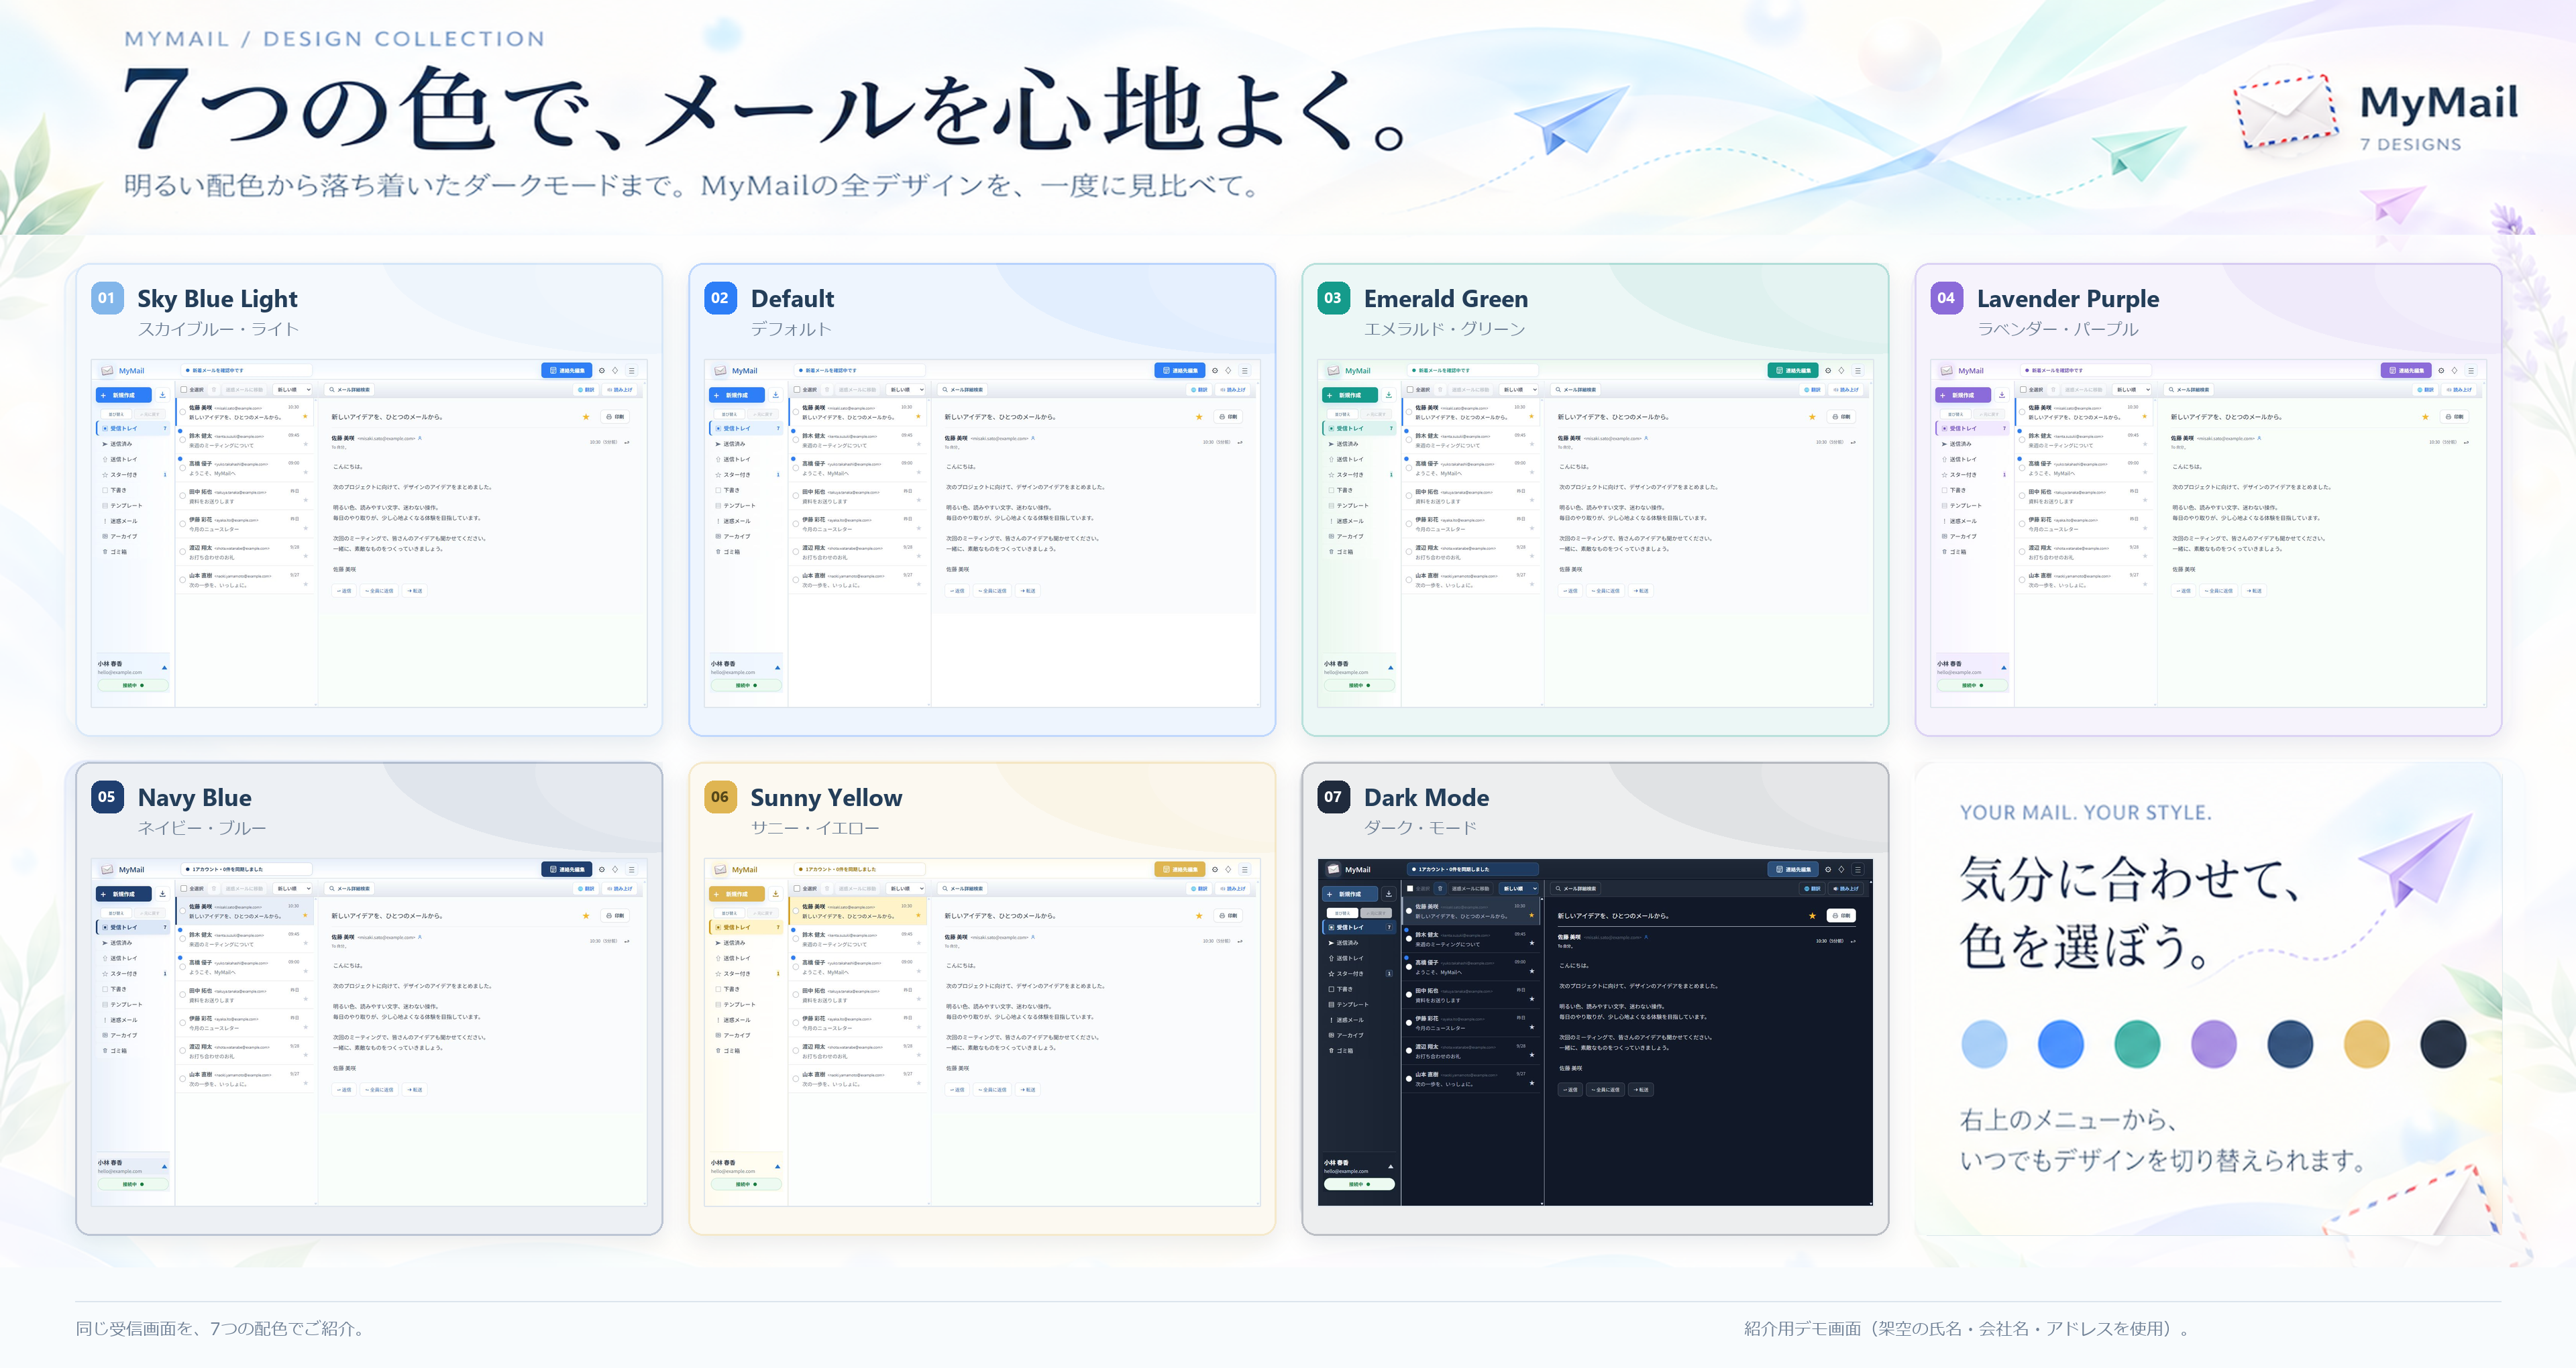The width and height of the screenshot is (2576, 1368).
Task: Click the trash icon in Dark Mode list toolbar
Action: (1440, 888)
